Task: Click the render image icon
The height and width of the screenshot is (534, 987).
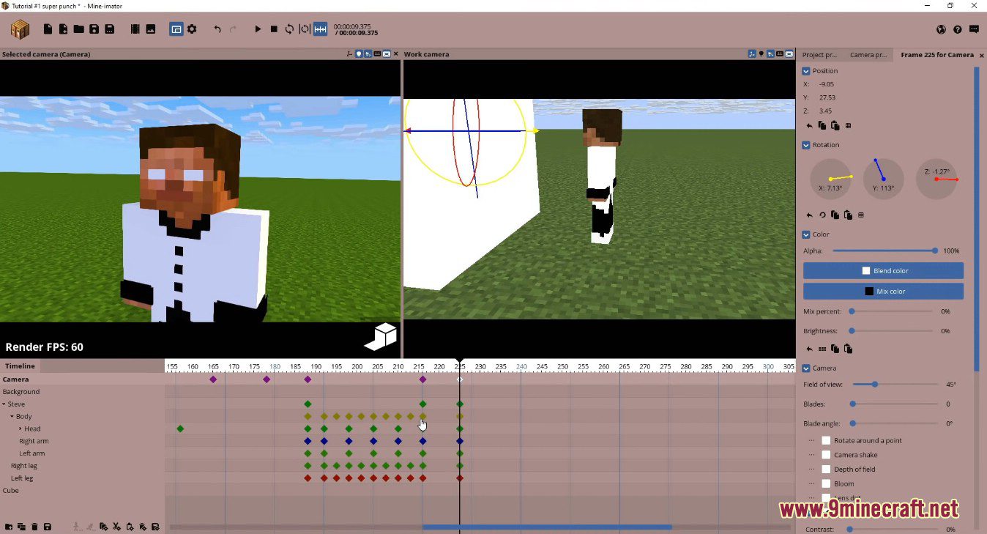Action: tap(150, 29)
